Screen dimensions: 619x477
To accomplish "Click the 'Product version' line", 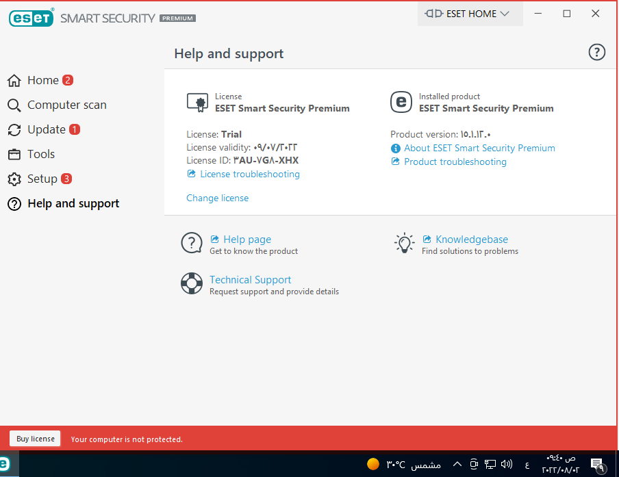I will (x=440, y=135).
